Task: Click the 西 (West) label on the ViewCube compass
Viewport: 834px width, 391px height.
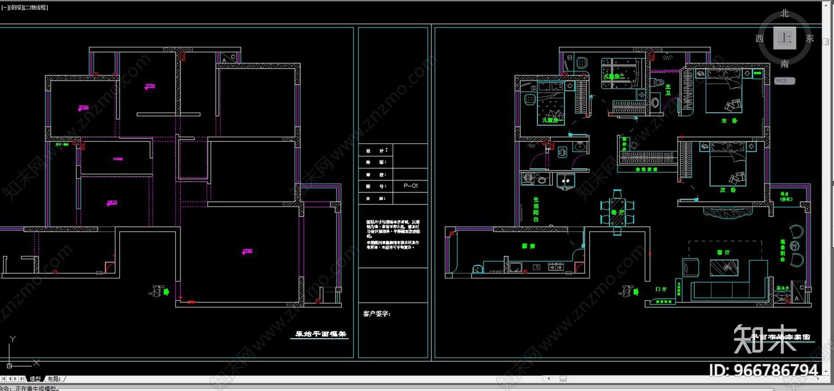Action: [x=759, y=39]
